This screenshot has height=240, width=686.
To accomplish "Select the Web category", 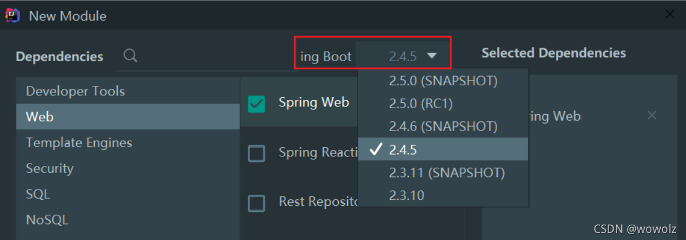I will click(39, 117).
